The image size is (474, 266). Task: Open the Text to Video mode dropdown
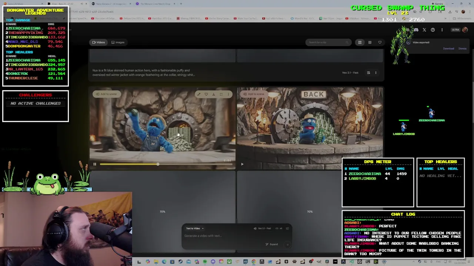coord(195,228)
